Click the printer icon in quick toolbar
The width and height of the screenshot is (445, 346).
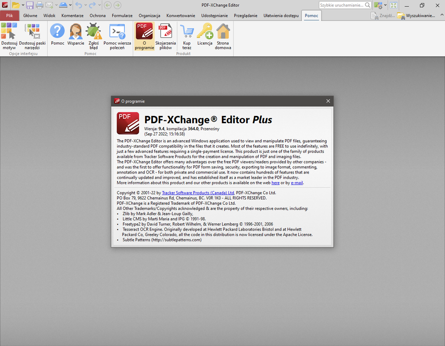[39, 5]
